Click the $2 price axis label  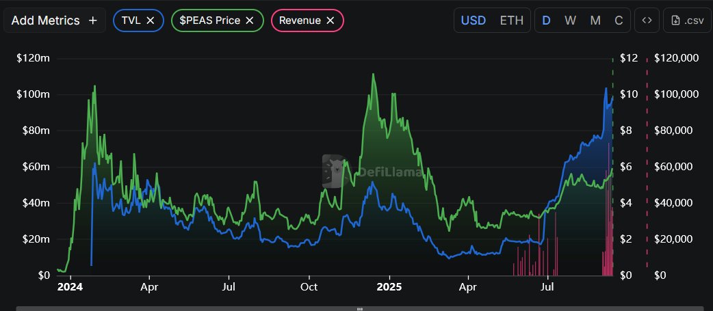627,239
